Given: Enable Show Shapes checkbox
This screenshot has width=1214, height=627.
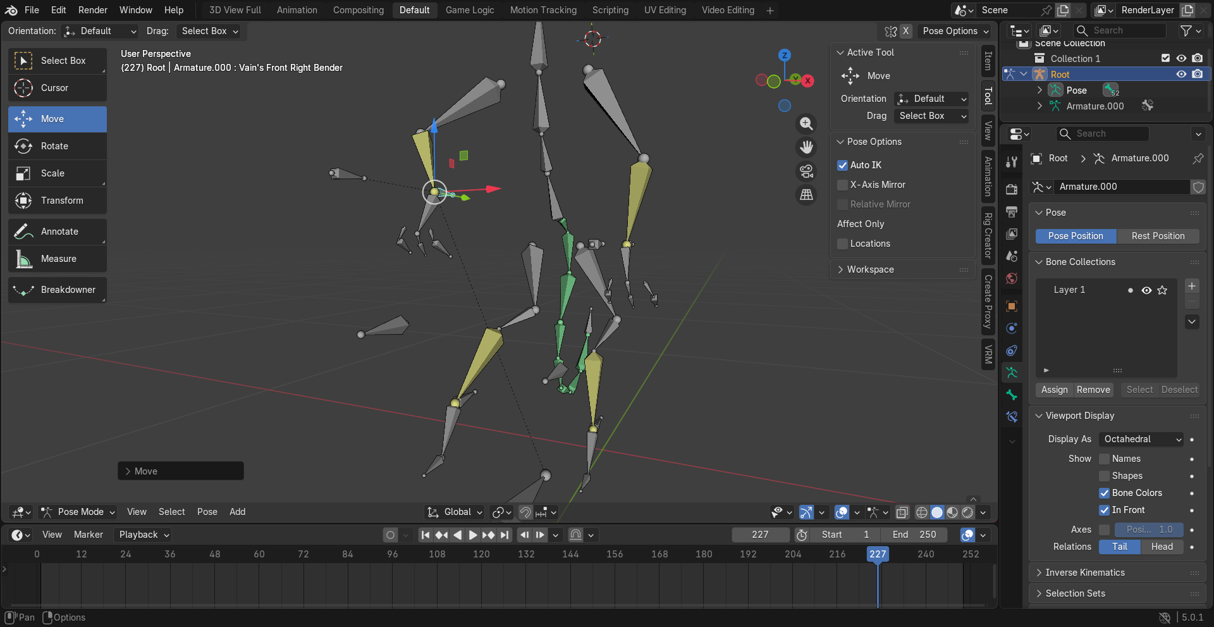Looking at the screenshot, I should [x=1104, y=476].
